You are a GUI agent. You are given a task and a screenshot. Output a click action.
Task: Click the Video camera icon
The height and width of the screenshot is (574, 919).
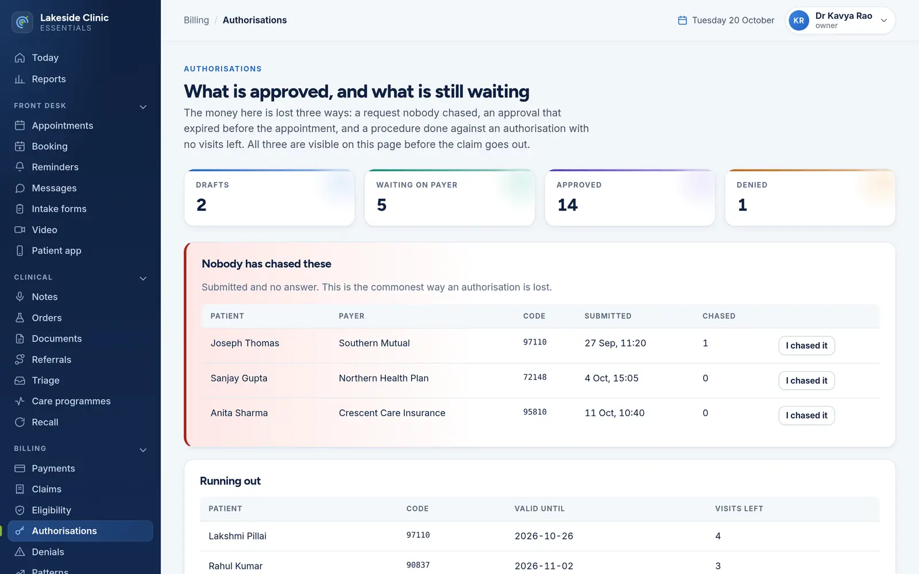click(x=20, y=230)
